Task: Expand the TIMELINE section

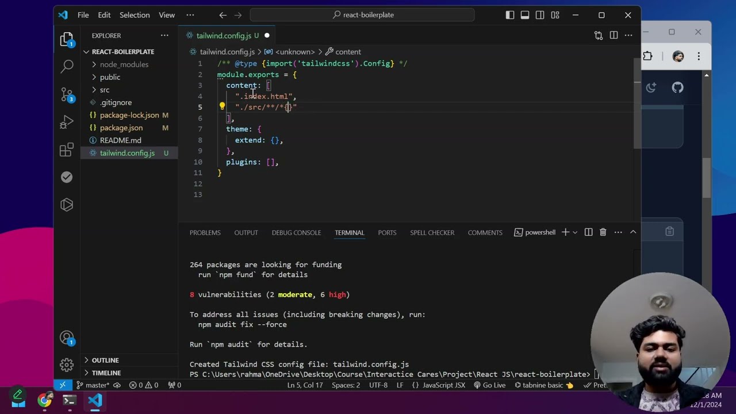Action: click(106, 373)
